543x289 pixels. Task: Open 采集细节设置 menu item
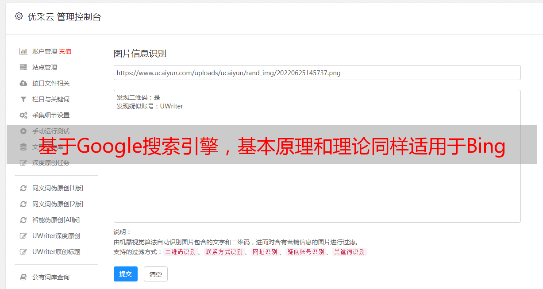[51, 115]
